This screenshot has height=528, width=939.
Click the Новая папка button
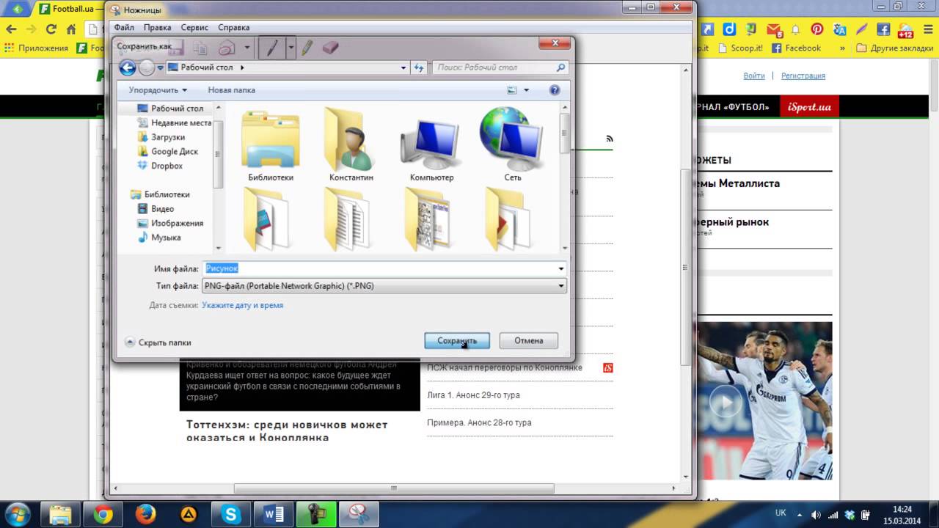pyautogui.click(x=232, y=90)
